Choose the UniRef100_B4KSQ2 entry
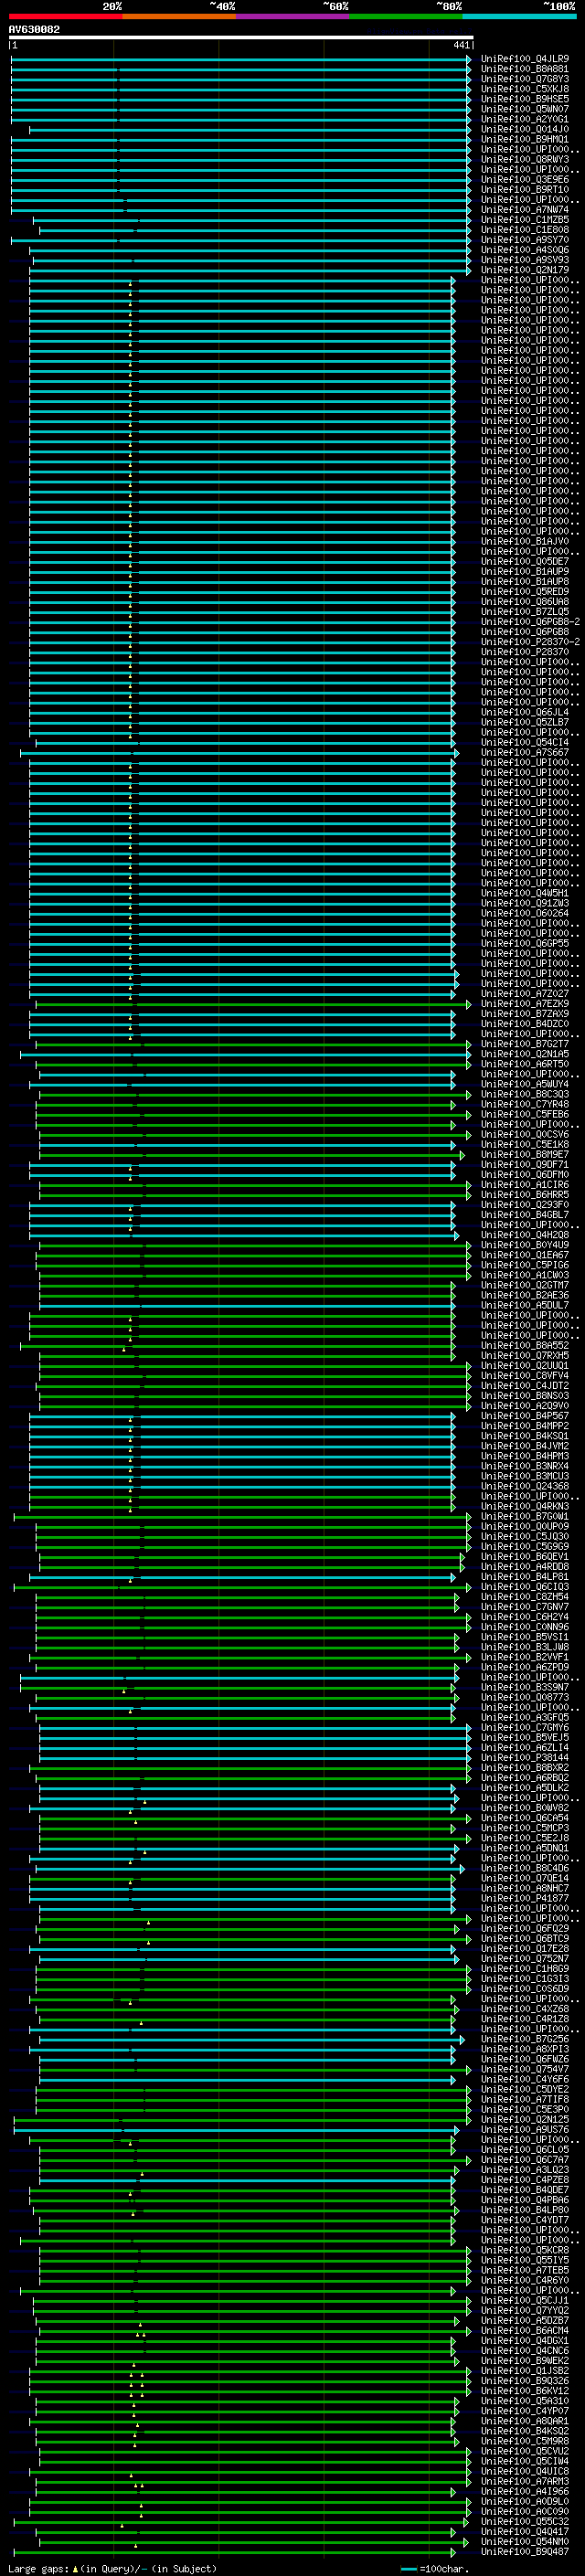 click(x=524, y=2430)
